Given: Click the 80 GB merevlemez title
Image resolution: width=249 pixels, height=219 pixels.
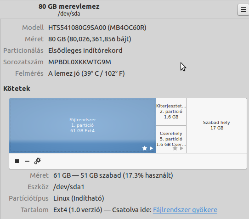Looking at the screenshot, I should click(x=69, y=6).
